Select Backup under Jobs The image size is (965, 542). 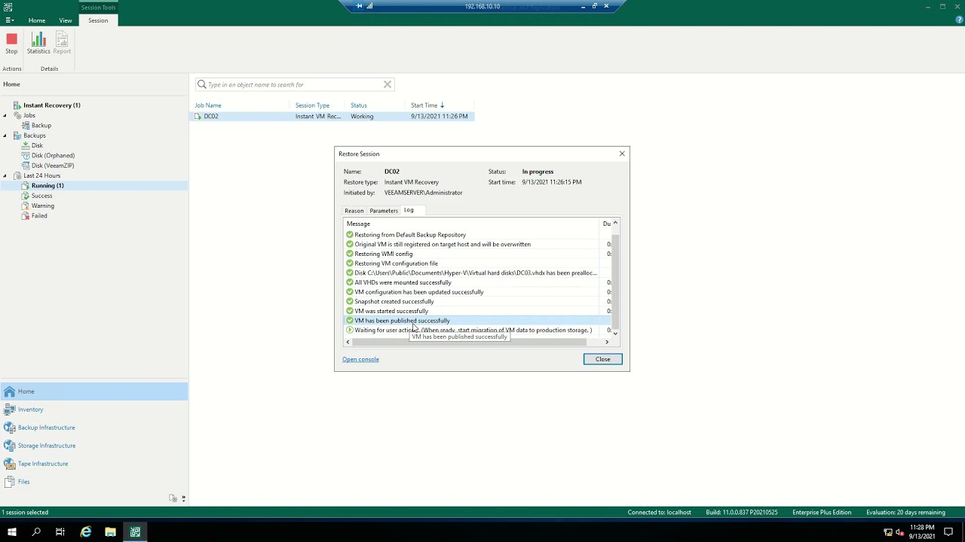pyautogui.click(x=41, y=125)
